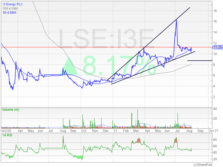Click the price spike peak near 16
Screen dimensions: 223x167
(x=176, y=20)
